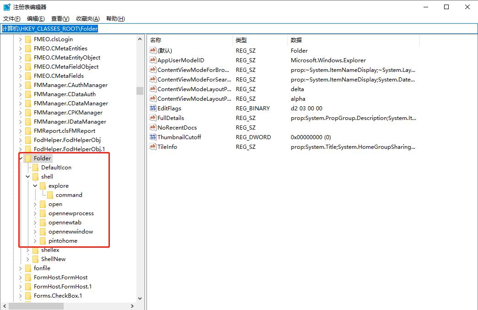Expand the FormHost.FormHost key
Viewport: 478px width, 310px height.
click(x=20, y=277)
